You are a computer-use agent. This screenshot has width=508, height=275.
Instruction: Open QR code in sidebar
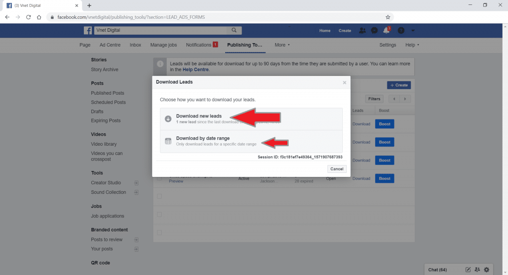[100, 263]
